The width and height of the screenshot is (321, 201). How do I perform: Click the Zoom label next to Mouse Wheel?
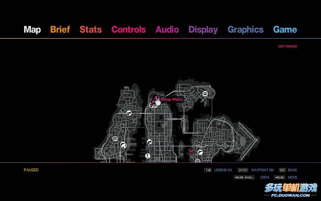coord(264,177)
